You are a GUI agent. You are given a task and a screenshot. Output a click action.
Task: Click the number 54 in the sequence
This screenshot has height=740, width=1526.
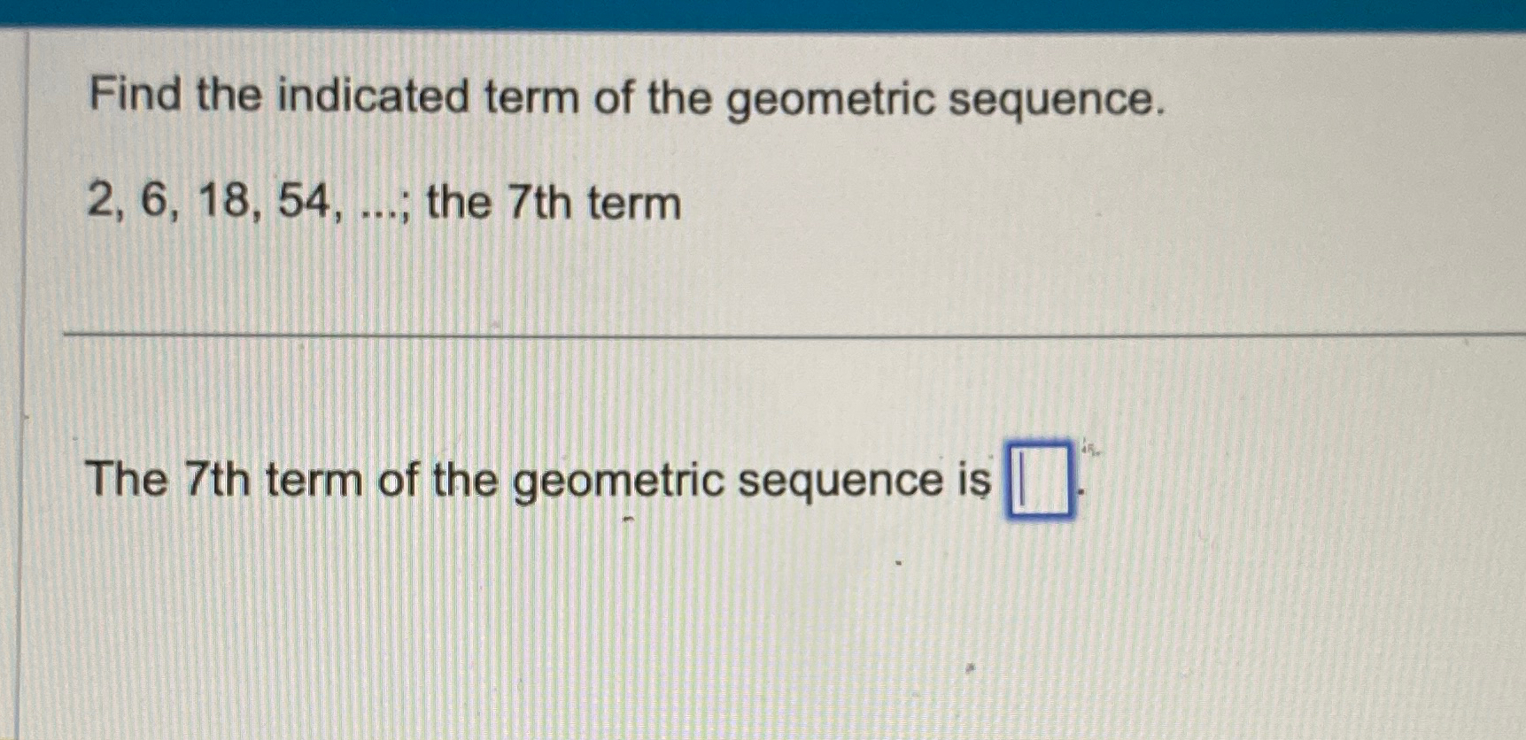tap(304, 202)
